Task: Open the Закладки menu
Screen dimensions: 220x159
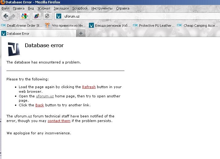Action: 61,8
